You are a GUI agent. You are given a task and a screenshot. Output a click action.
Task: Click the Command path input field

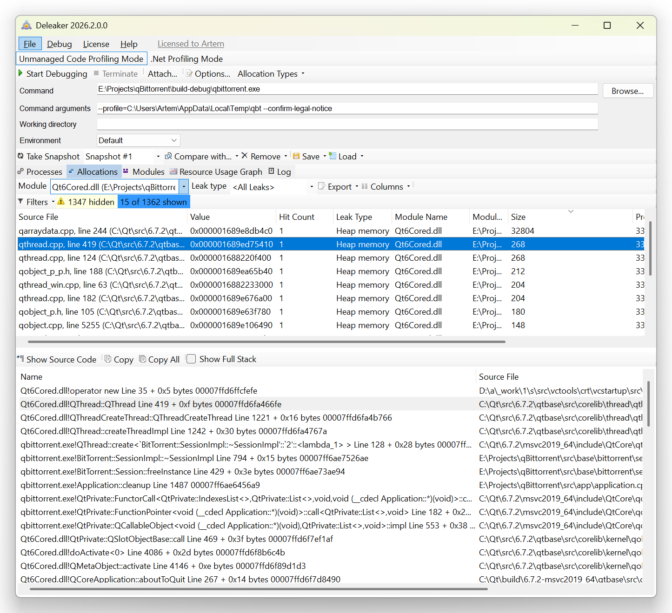click(347, 89)
